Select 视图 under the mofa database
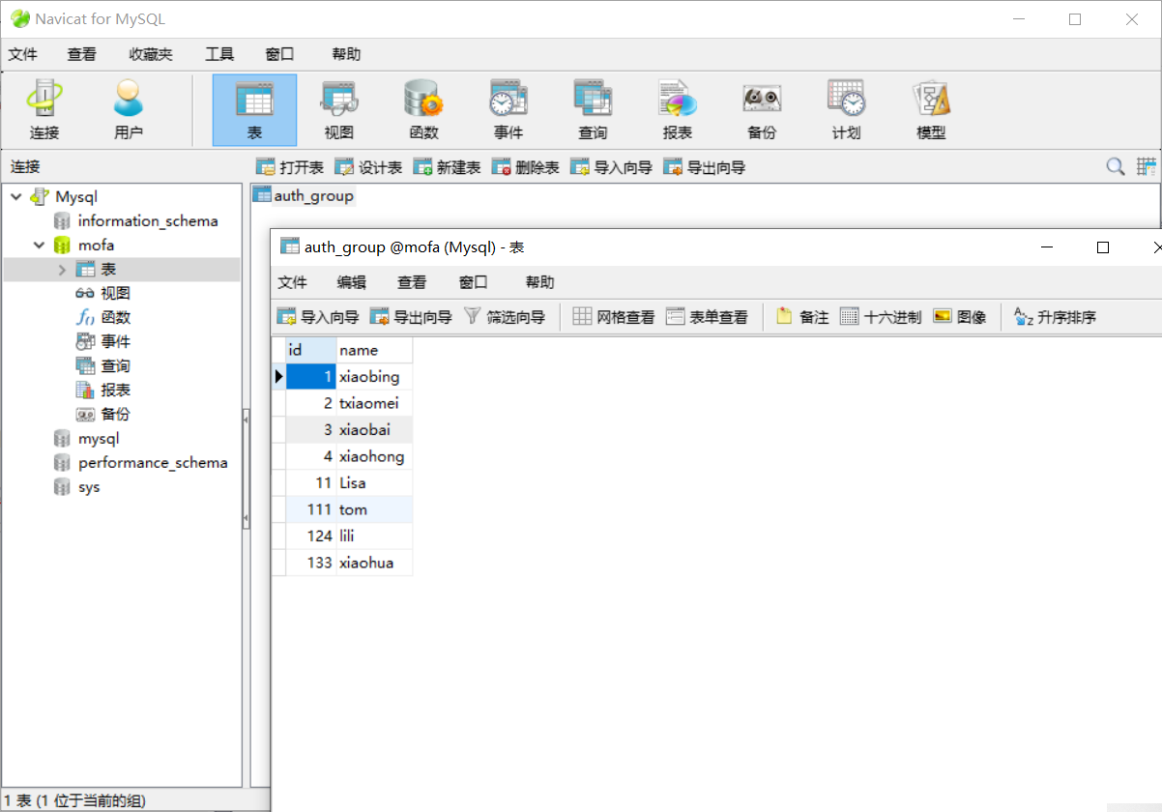Viewport: 1162px width, 812px height. pyautogui.click(x=115, y=293)
